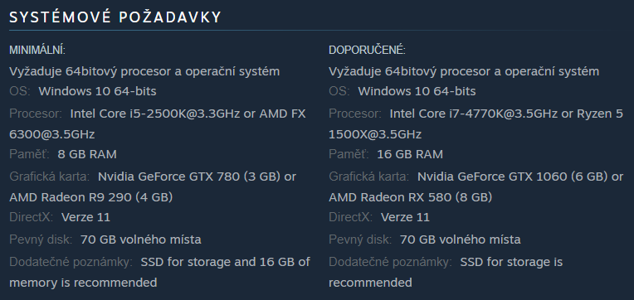634x300 pixels.
Task: Click the Systémové požadavky heading
Action: tap(115, 17)
